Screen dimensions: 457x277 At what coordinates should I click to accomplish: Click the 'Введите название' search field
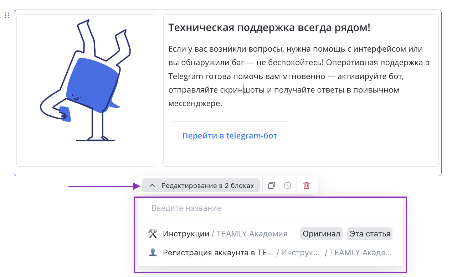coord(270,208)
